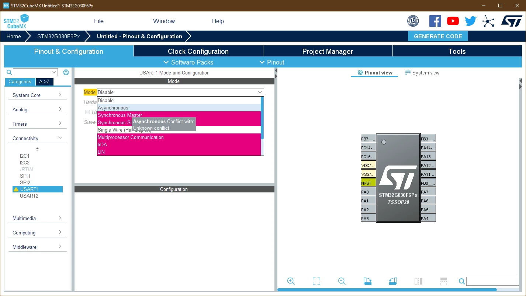This screenshot has width=526, height=296.
Task: Open the Help menu
Action: (x=218, y=21)
